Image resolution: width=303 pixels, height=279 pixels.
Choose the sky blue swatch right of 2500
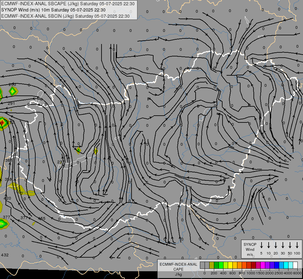[x=282, y=265]
